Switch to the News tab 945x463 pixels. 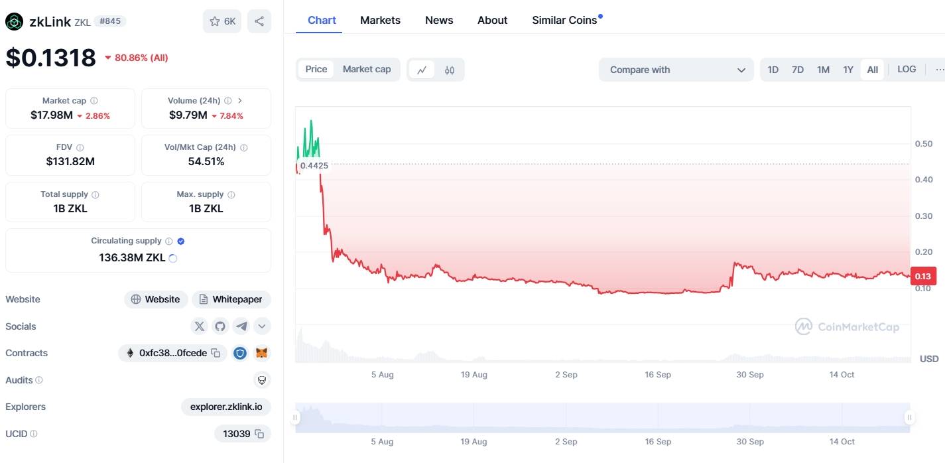click(x=439, y=20)
